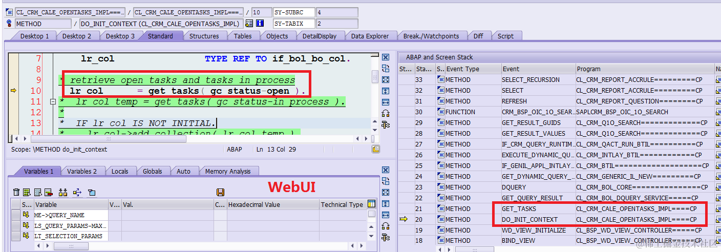Click the stack icon in the GET_TASKS row
Image resolution: width=721 pixels, height=252 pixels.
tap(440, 208)
